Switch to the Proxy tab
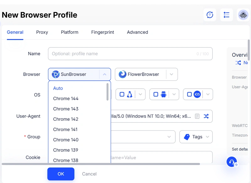Screen dimensions: 251x183 [42, 32]
